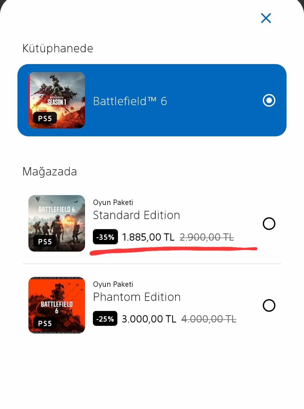Choose the Standard Edition radio button
The height and width of the screenshot is (409, 304).
[269, 224]
